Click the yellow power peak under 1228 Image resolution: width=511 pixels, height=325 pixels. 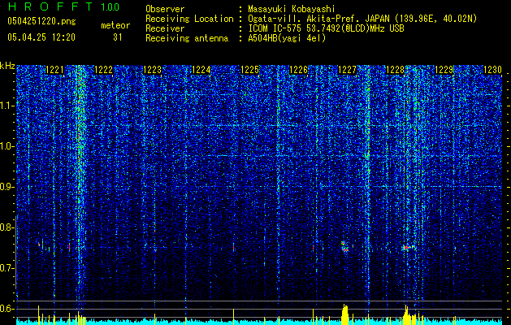(x=406, y=314)
